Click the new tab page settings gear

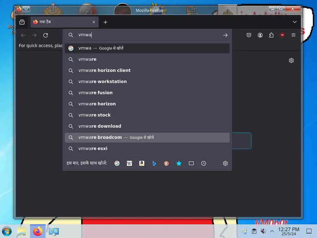[x=291, y=60]
